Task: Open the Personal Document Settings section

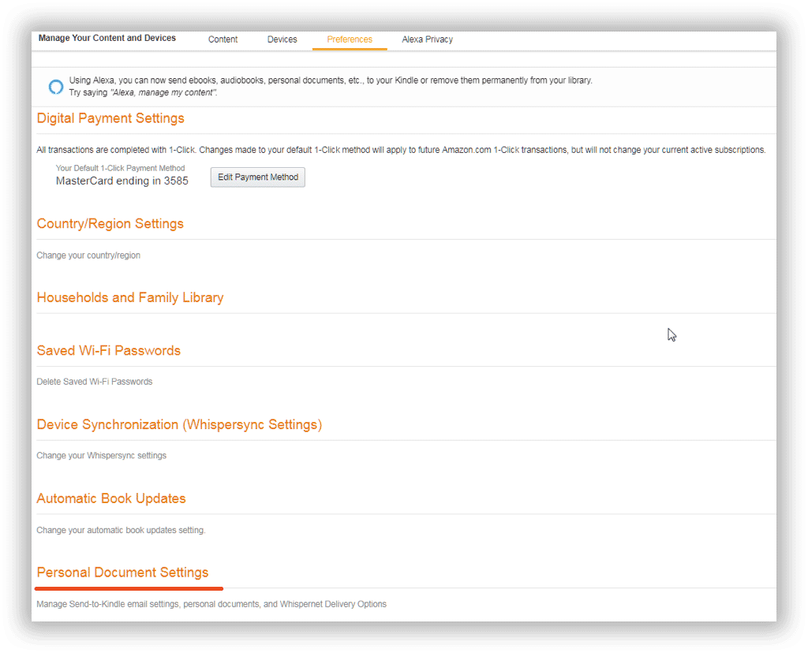Action: pyautogui.click(x=122, y=573)
